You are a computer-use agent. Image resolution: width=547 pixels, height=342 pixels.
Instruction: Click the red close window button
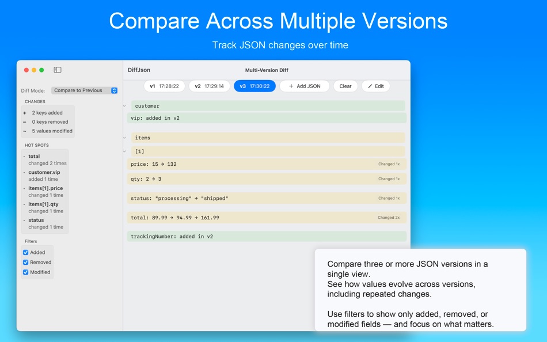click(x=26, y=70)
